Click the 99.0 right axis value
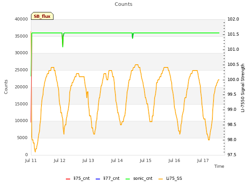Image resolution: width=248 pixels, height=186 pixels. [232, 109]
